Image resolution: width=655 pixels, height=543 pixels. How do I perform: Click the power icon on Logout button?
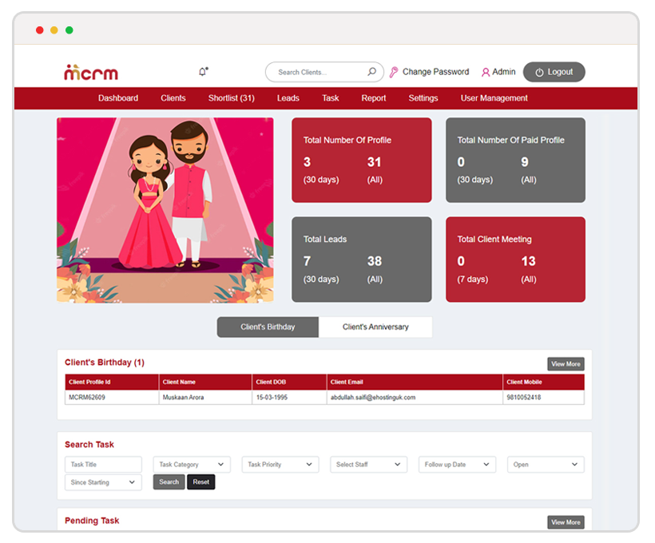click(x=539, y=73)
